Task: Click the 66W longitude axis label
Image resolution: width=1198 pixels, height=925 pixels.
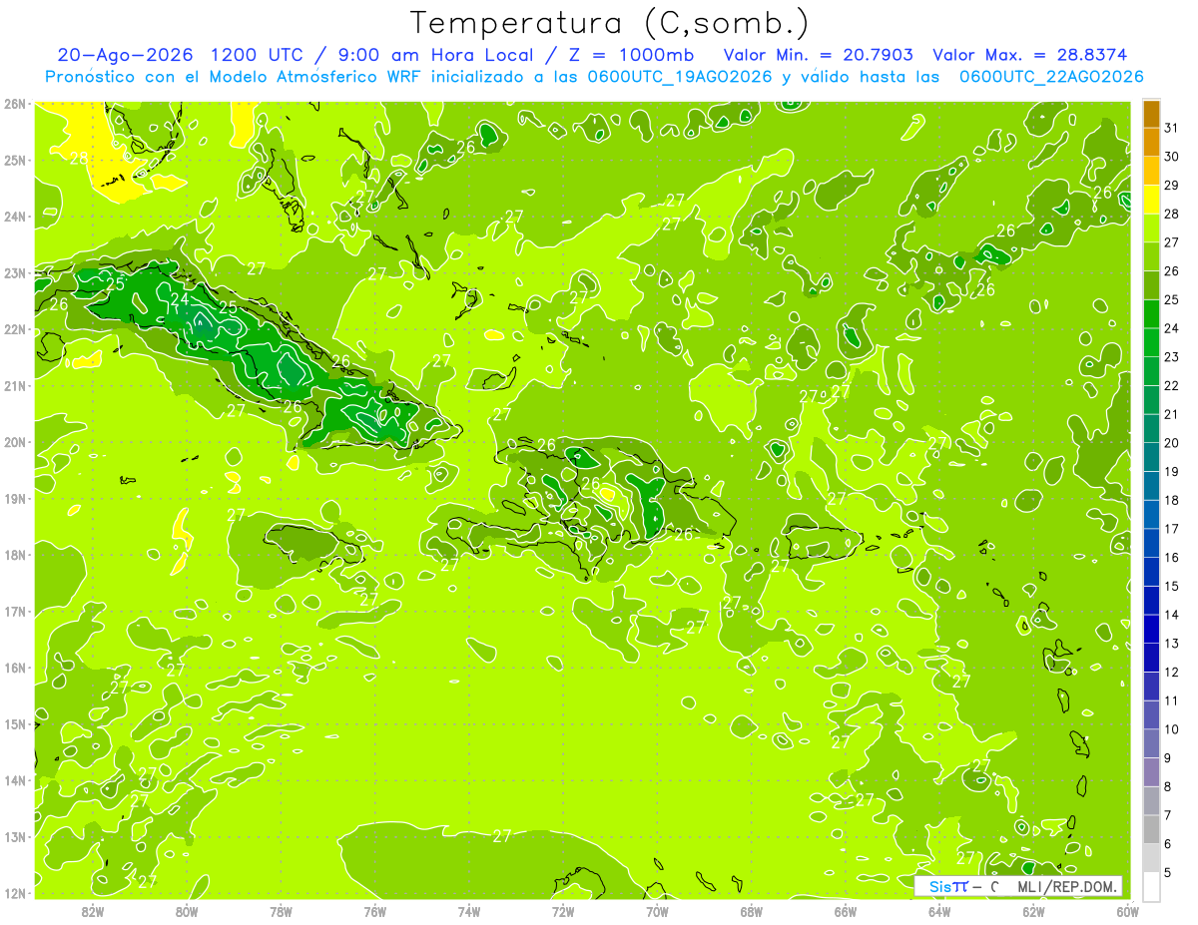Action: tap(846, 911)
